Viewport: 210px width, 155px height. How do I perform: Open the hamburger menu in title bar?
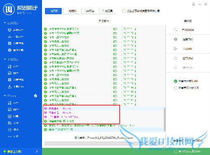194,4
